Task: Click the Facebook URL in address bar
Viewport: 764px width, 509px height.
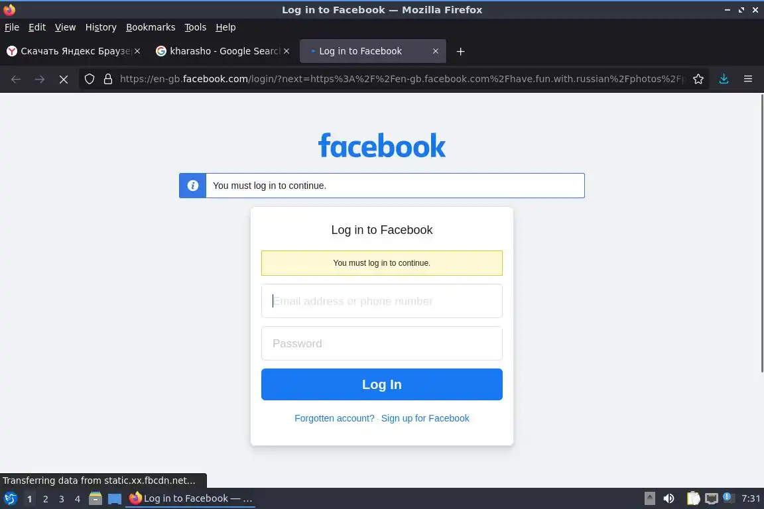Action: coord(402,79)
